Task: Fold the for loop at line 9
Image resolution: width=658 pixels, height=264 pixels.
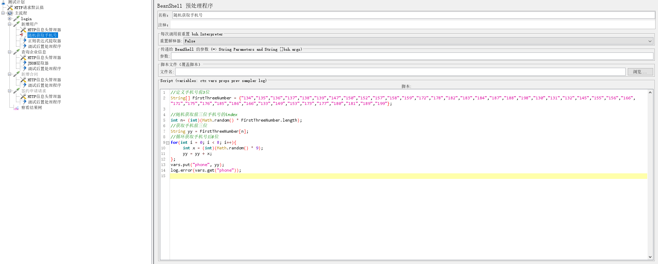Action: click(168, 143)
